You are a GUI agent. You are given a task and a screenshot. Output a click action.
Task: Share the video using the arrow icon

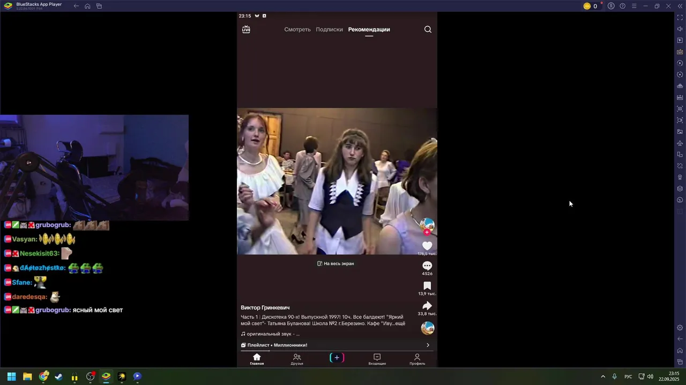pyautogui.click(x=427, y=306)
